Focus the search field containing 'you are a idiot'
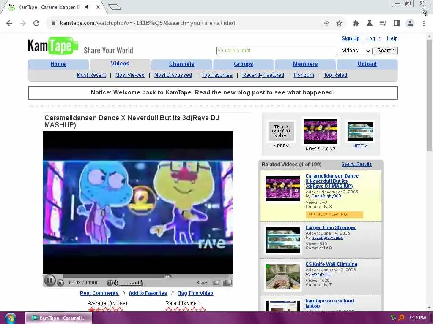 coord(277,51)
